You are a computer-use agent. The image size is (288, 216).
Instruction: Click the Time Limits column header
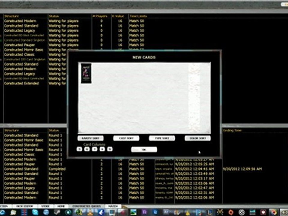pos(138,16)
